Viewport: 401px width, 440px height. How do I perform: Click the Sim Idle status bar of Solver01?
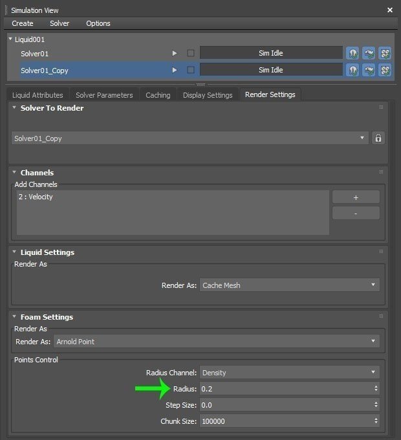(x=271, y=53)
